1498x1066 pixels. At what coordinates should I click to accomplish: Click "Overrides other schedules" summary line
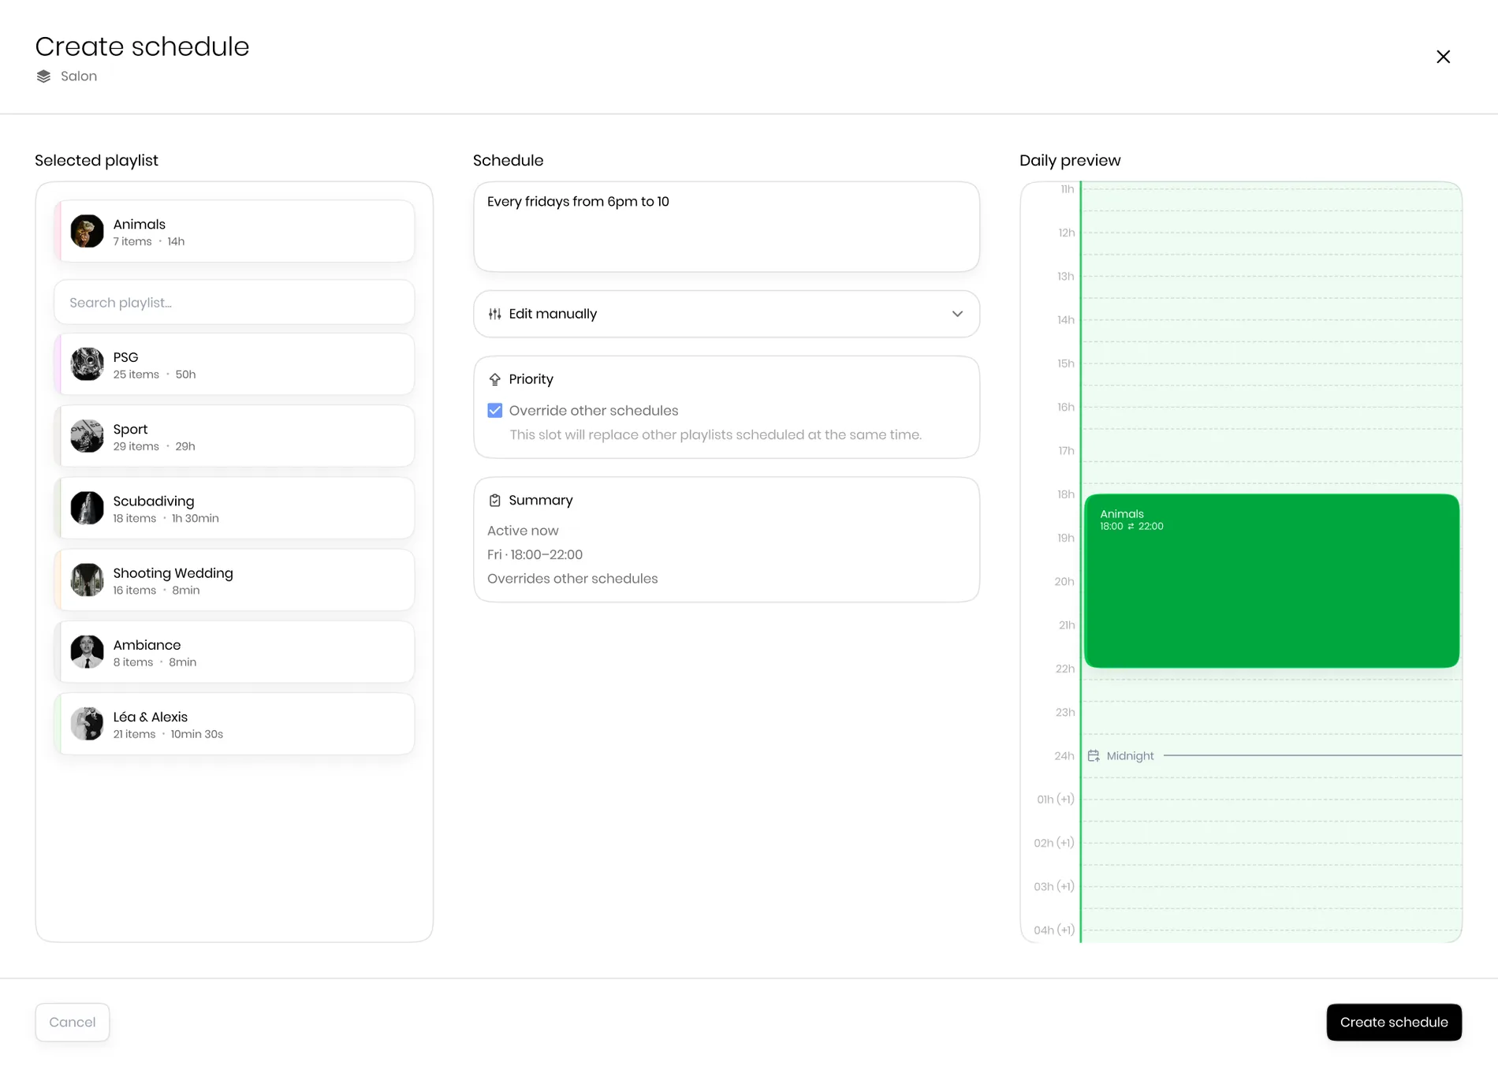tap(572, 579)
